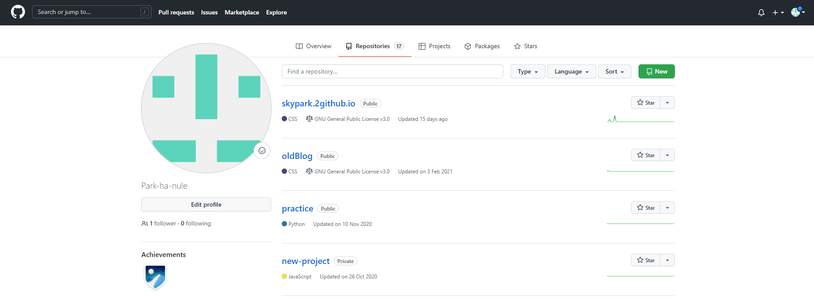
Task: Click the license scale icon on skypark.2github.io
Action: point(309,119)
